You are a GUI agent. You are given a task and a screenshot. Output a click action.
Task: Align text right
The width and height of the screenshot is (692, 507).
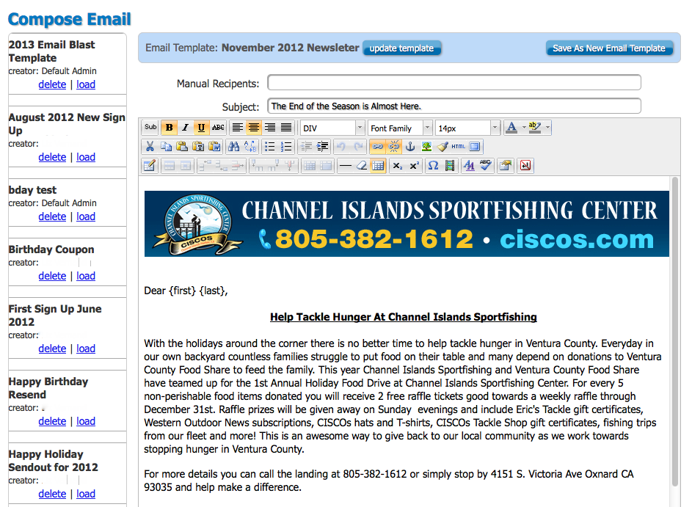[x=270, y=128]
